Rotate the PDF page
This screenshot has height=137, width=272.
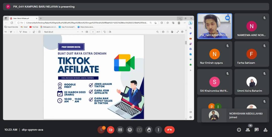[x=105, y=32]
